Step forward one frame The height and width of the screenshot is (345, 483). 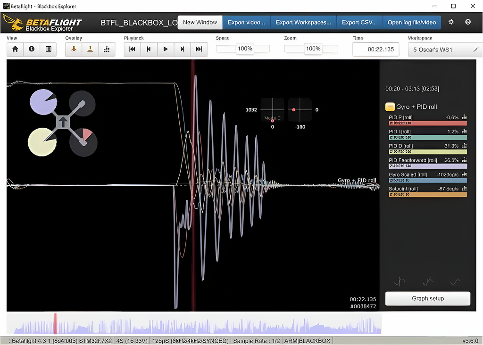pyautogui.click(x=183, y=49)
